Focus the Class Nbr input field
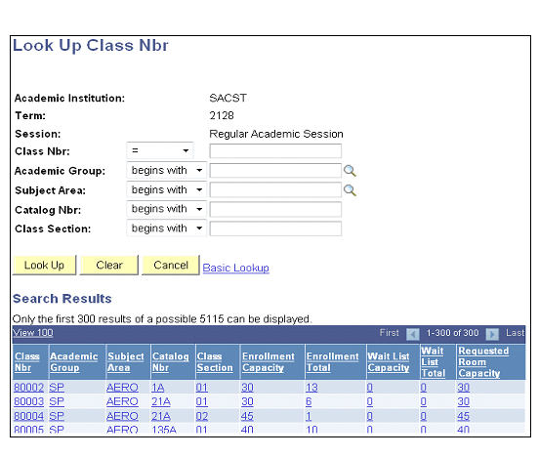The image size is (539, 457). point(275,151)
